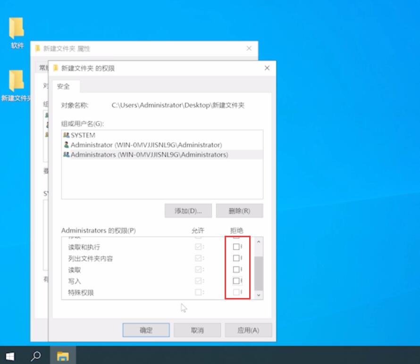The width and height of the screenshot is (420, 364).
Task: Select the SYSTEM group entry
Action: pos(162,135)
